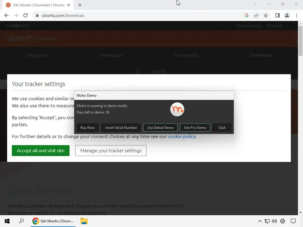Click the site padlock security icon
This screenshot has height=227, width=303.
37,15
